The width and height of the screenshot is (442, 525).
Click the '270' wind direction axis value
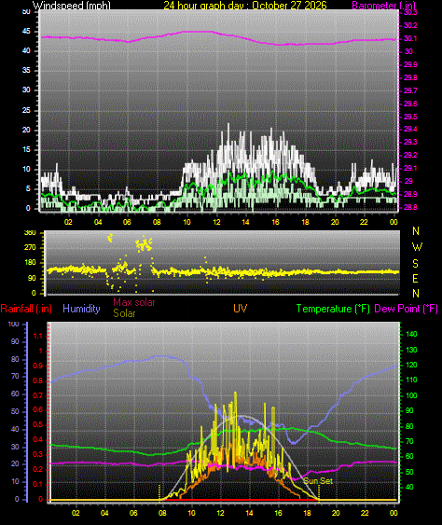[x=30, y=248]
